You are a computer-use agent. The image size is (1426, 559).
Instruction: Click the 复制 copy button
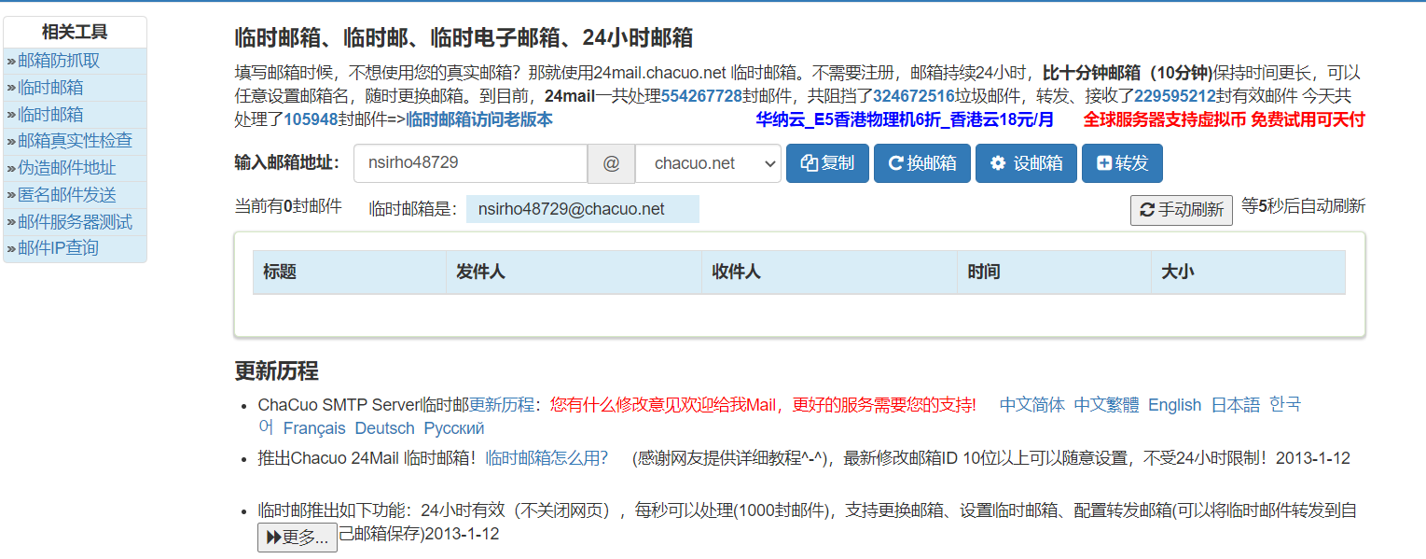click(827, 163)
